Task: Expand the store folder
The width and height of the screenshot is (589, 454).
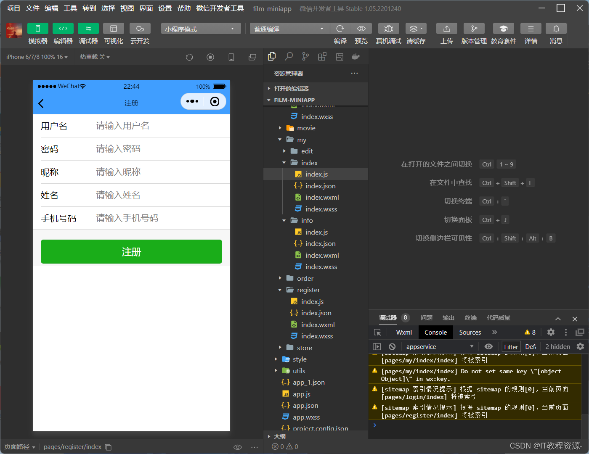Action: click(316, 348)
